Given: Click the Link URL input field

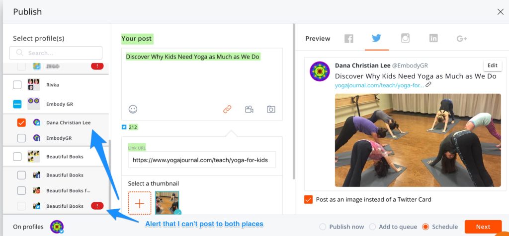Looking at the screenshot, I should pos(201,160).
